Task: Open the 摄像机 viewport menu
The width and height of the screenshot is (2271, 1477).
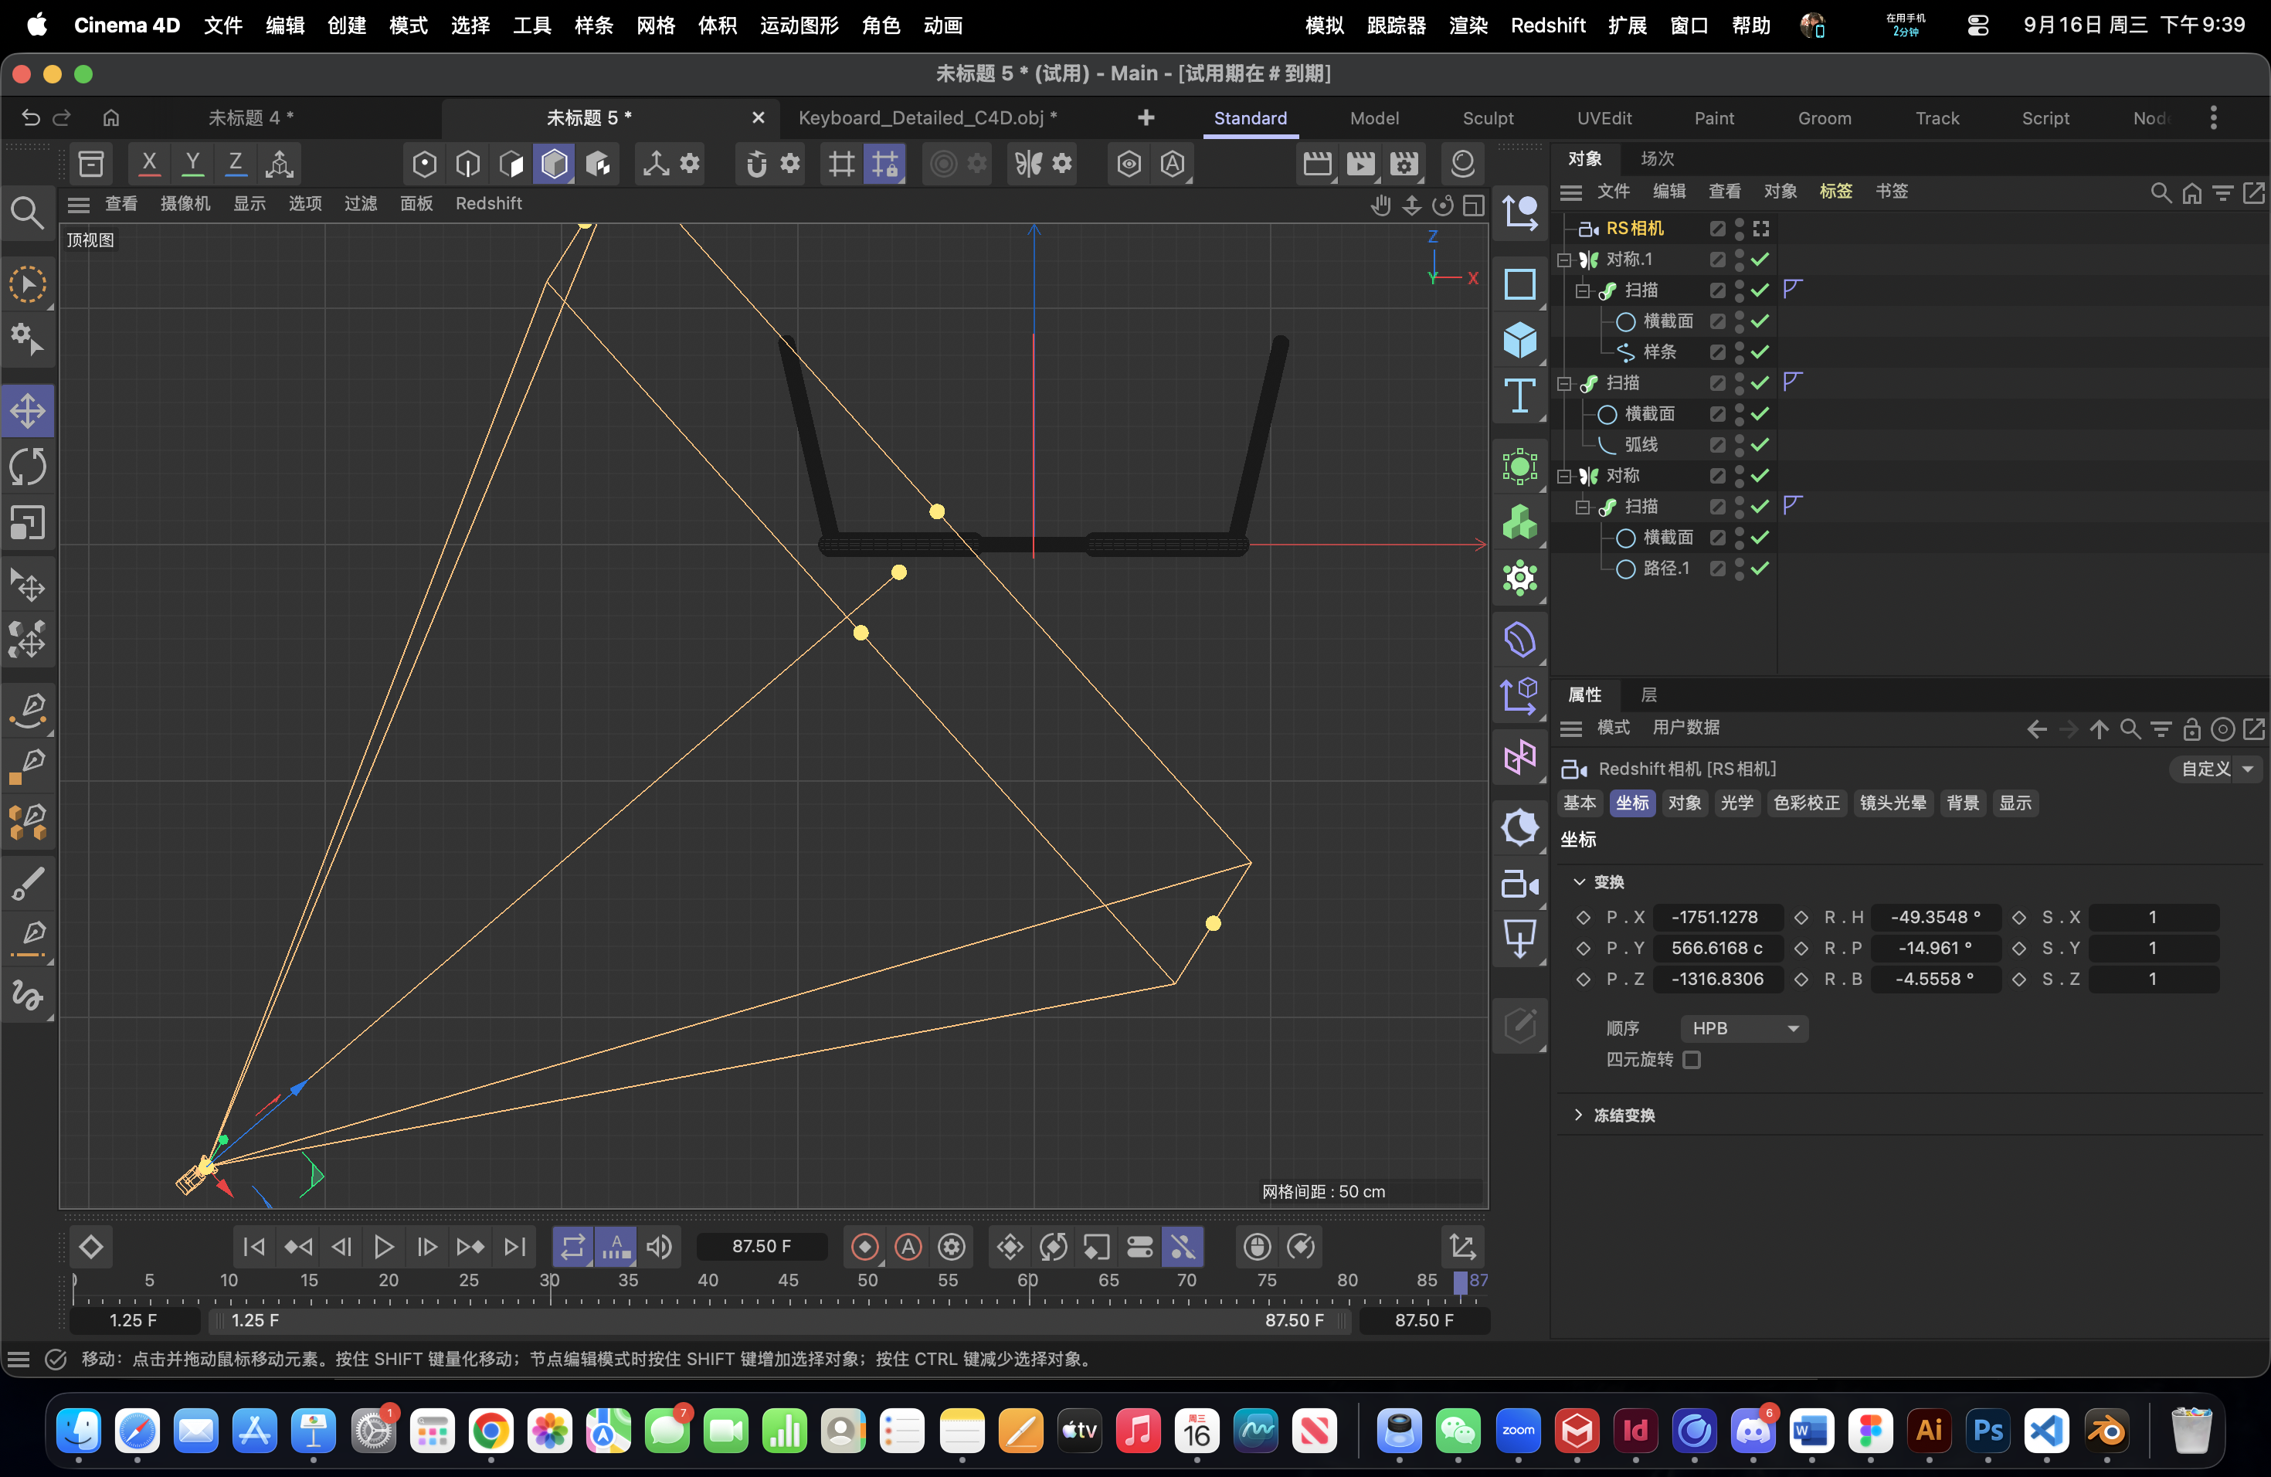Action: point(185,204)
